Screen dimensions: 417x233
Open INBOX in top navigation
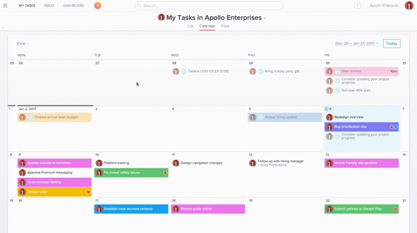[49, 6]
